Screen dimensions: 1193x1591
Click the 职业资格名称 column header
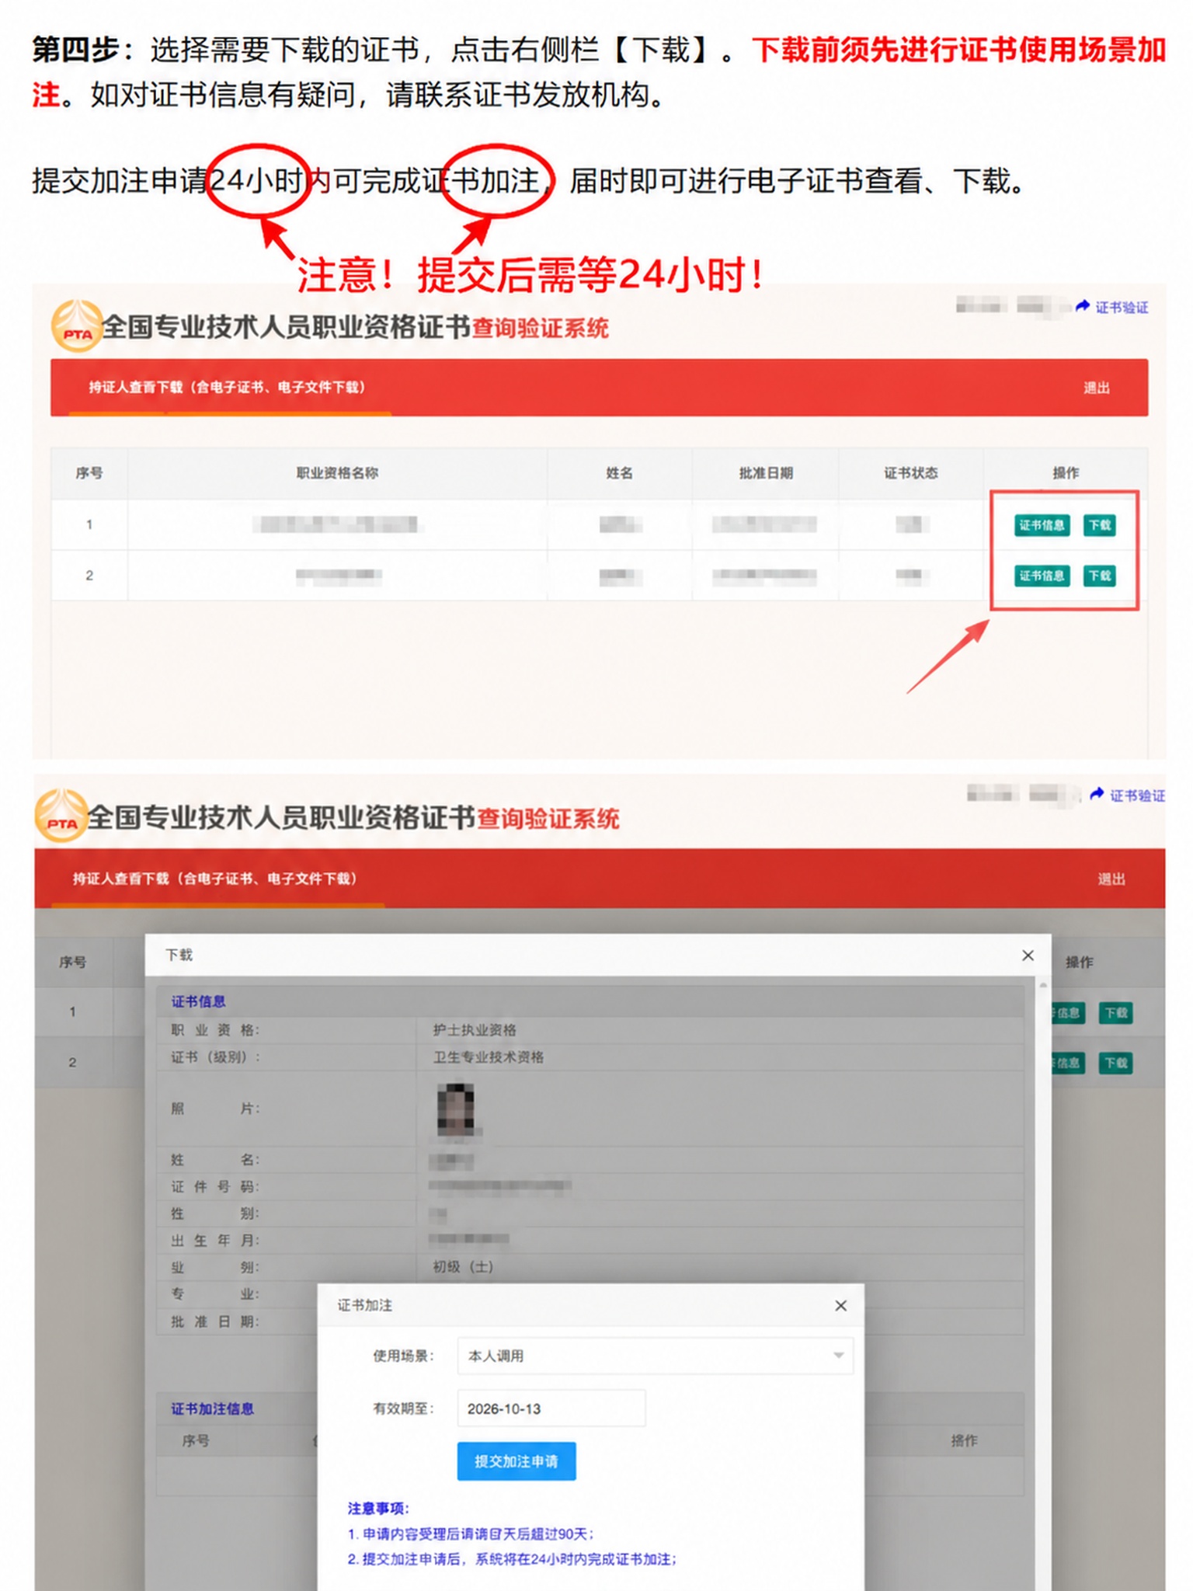pyautogui.click(x=337, y=473)
